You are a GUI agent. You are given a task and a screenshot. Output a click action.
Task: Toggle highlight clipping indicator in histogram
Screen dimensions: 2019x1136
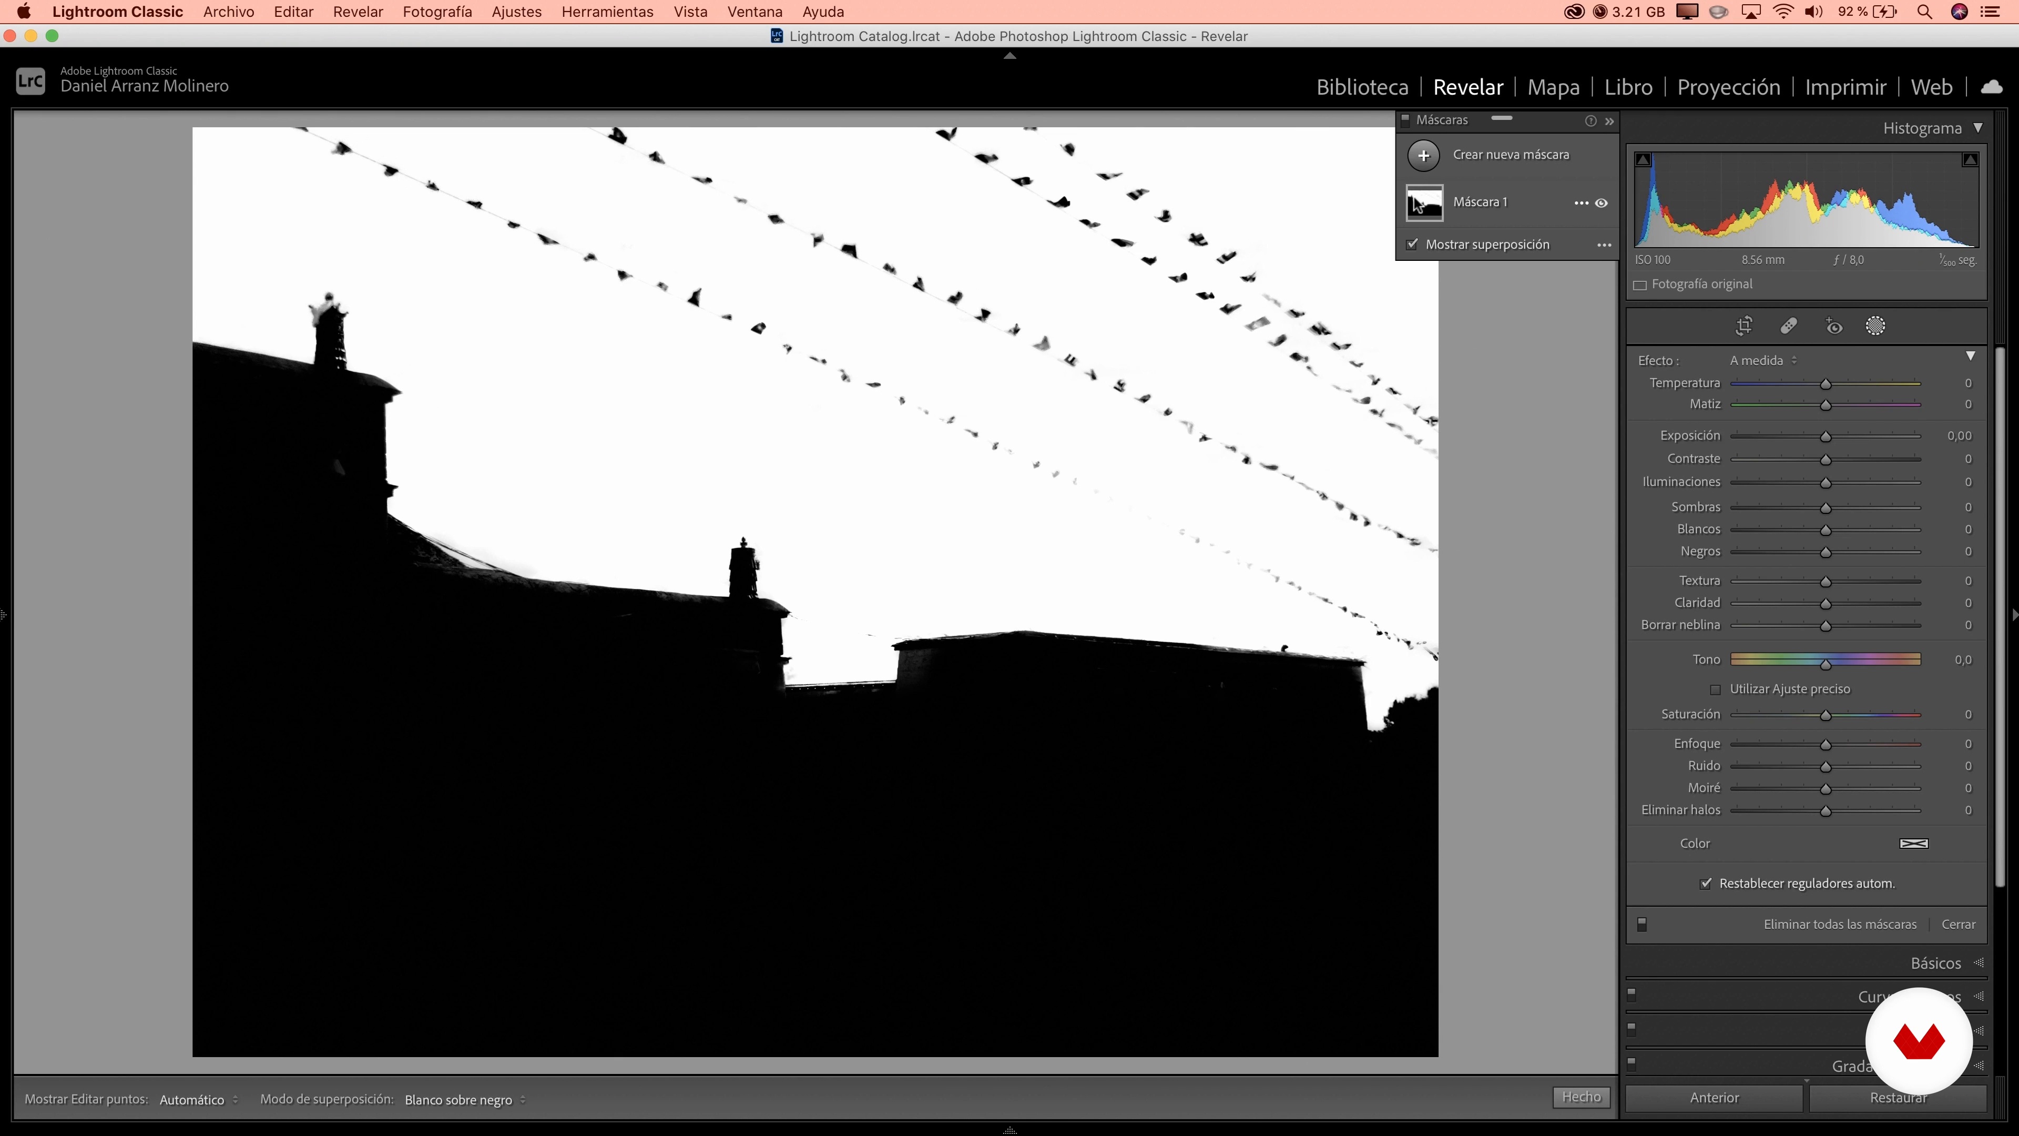(1970, 159)
